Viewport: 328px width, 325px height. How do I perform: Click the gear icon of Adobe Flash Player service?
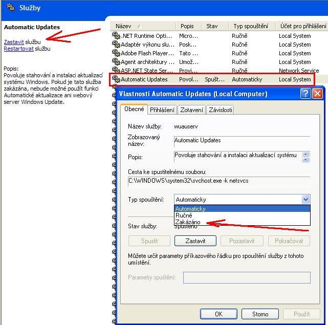coord(116,53)
